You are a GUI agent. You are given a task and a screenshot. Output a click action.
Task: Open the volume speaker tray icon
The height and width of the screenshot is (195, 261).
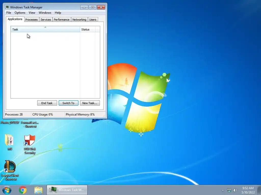(x=235, y=190)
